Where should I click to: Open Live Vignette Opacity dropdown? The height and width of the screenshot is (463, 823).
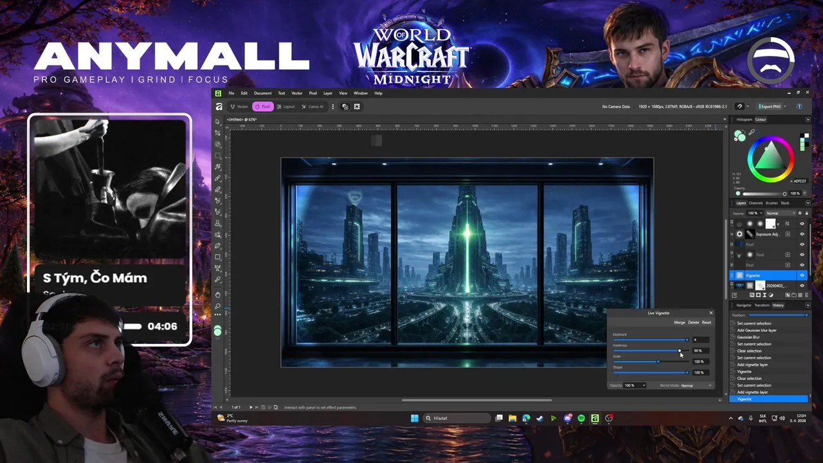pyautogui.click(x=635, y=385)
